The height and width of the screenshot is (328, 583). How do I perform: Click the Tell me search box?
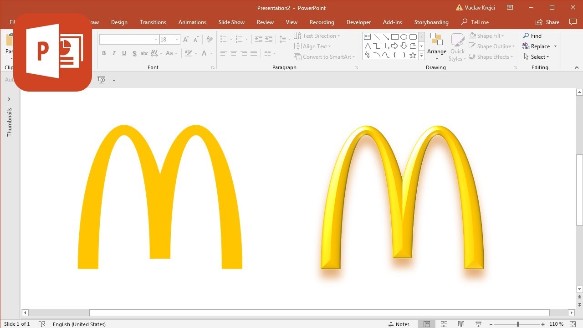point(475,22)
